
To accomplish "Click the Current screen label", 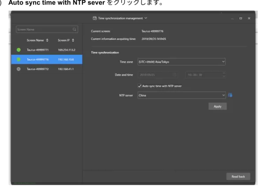I will (x=101, y=31).
